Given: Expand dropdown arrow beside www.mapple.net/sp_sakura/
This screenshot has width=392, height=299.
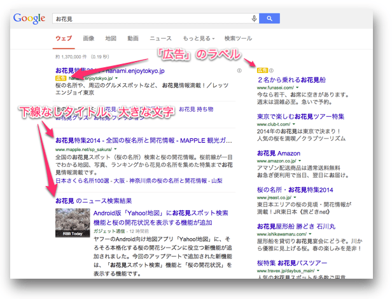Looking at the screenshot, I should [116, 149].
